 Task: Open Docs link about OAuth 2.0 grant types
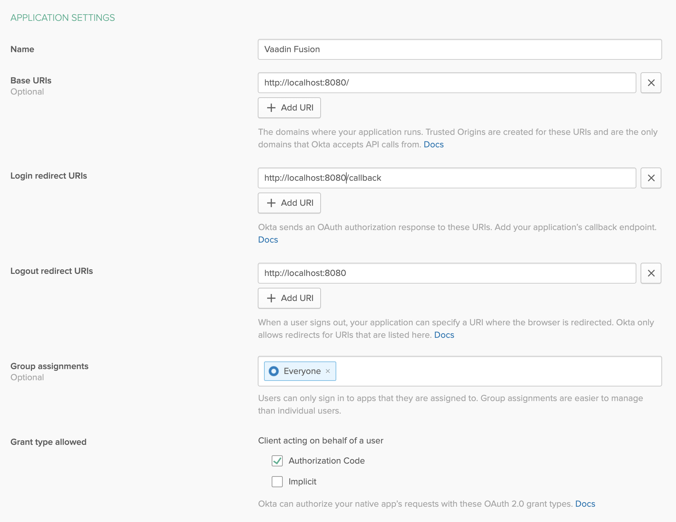585,504
